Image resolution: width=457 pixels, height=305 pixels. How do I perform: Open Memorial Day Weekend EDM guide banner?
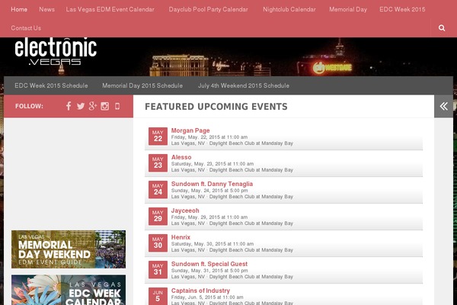pyautogui.click(x=69, y=249)
